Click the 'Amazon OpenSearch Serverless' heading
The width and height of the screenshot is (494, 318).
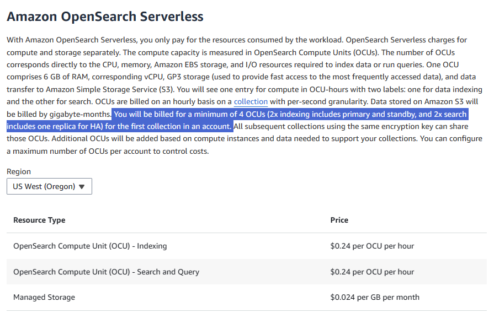click(105, 17)
